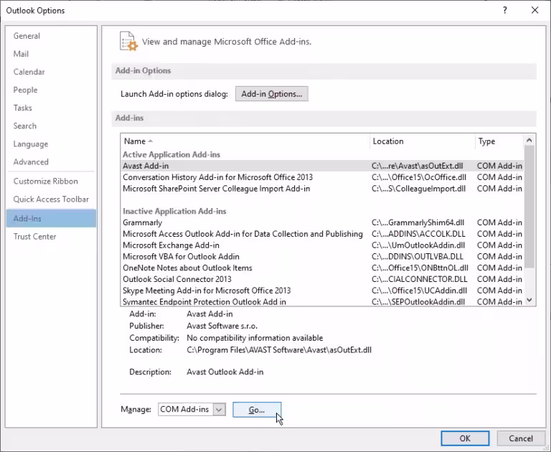Select Microsoft Exchange Add-in row
This screenshot has height=452, width=551.
pyautogui.click(x=322, y=245)
